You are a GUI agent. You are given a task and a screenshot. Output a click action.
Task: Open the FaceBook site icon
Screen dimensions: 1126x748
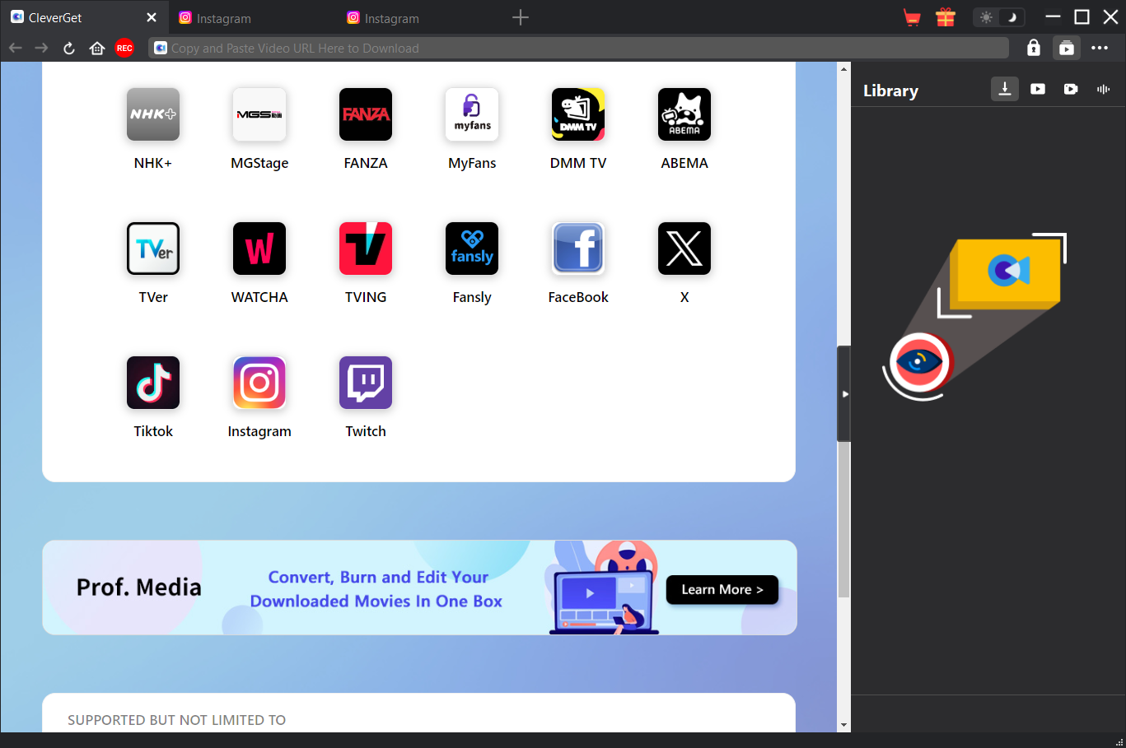[x=578, y=249]
